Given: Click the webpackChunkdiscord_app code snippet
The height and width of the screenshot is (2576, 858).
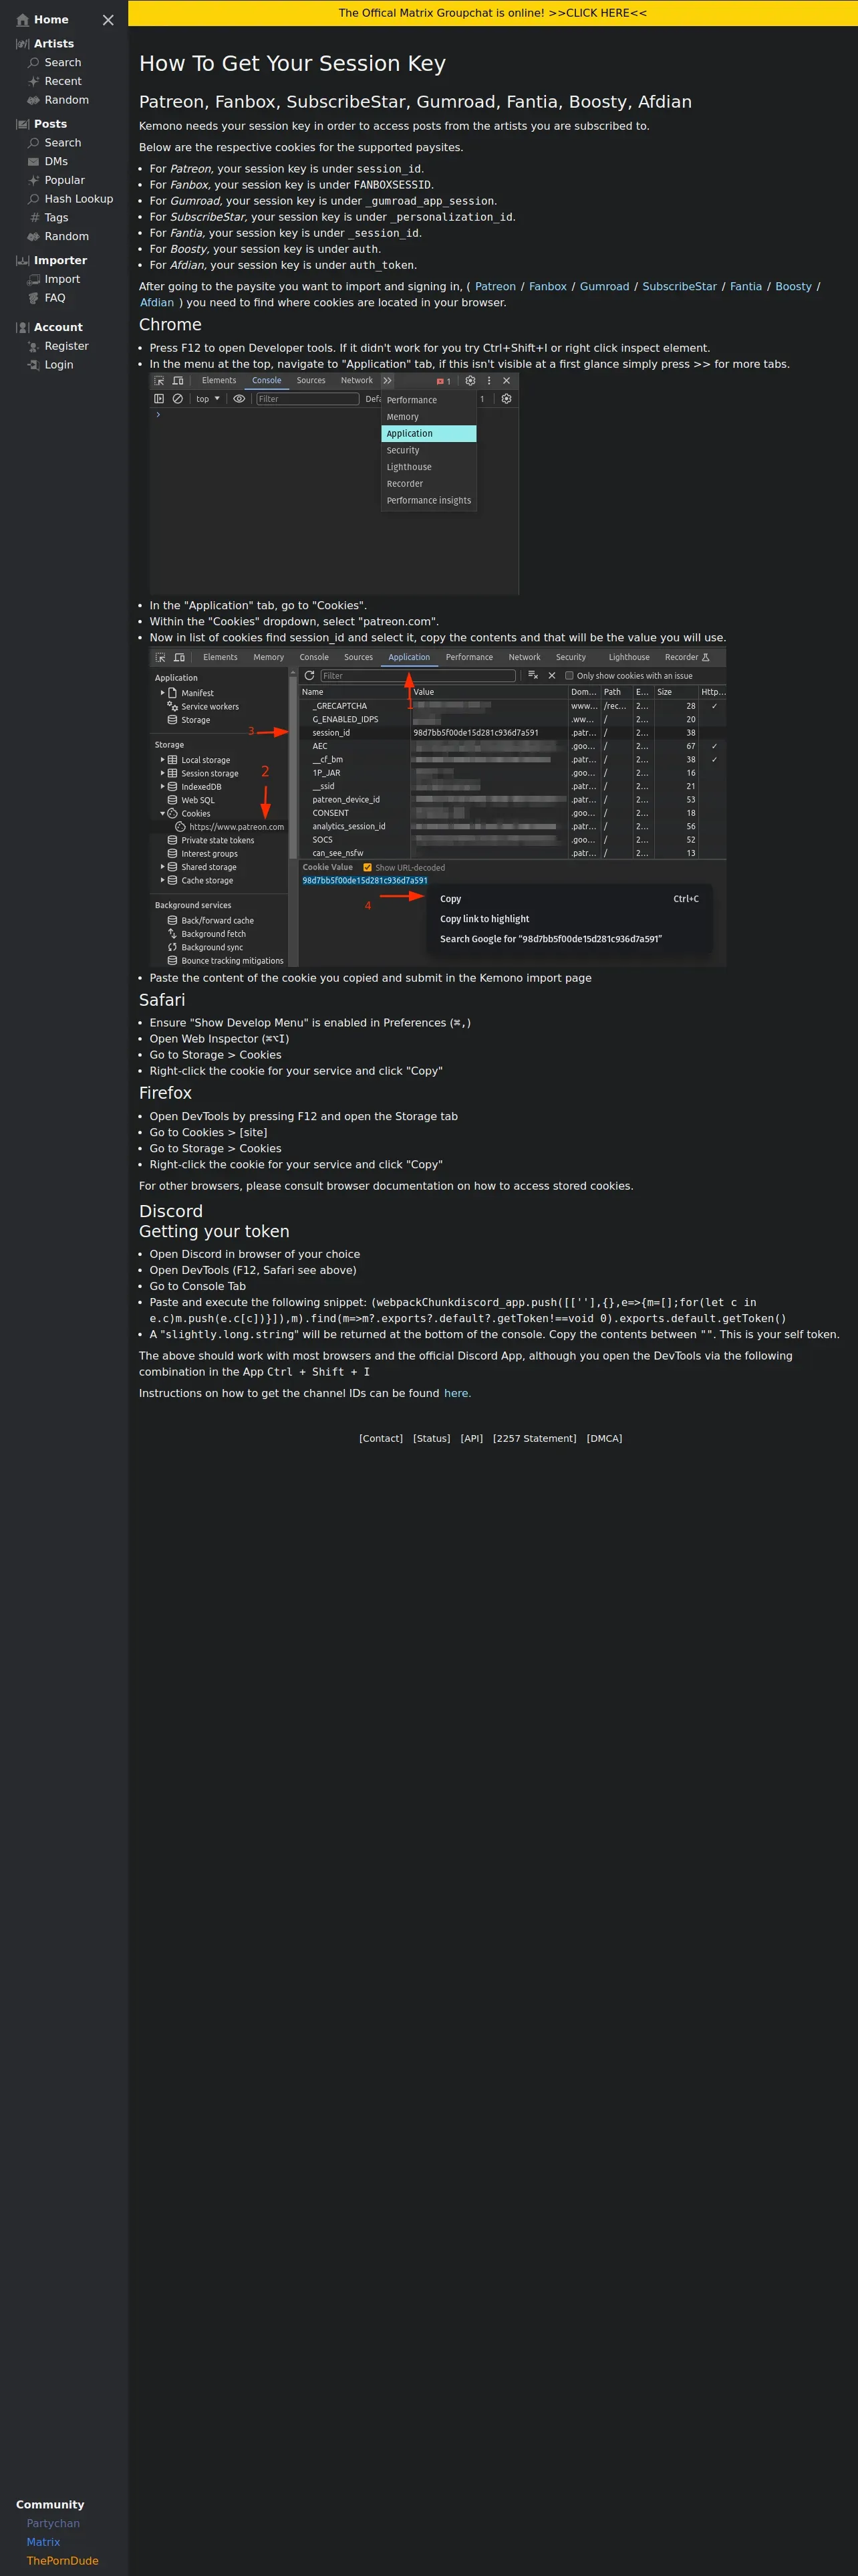Looking at the screenshot, I should [x=468, y=1310].
